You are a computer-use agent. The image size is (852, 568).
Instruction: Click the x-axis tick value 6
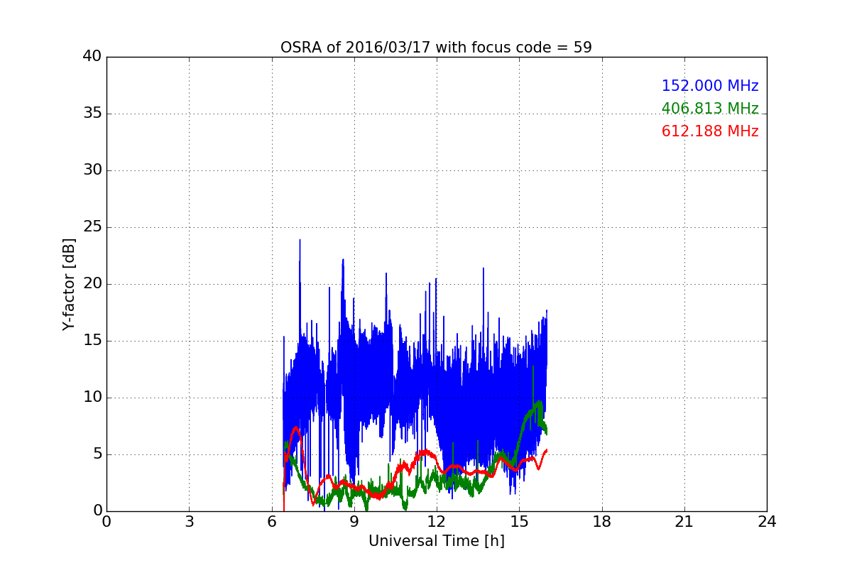click(272, 521)
